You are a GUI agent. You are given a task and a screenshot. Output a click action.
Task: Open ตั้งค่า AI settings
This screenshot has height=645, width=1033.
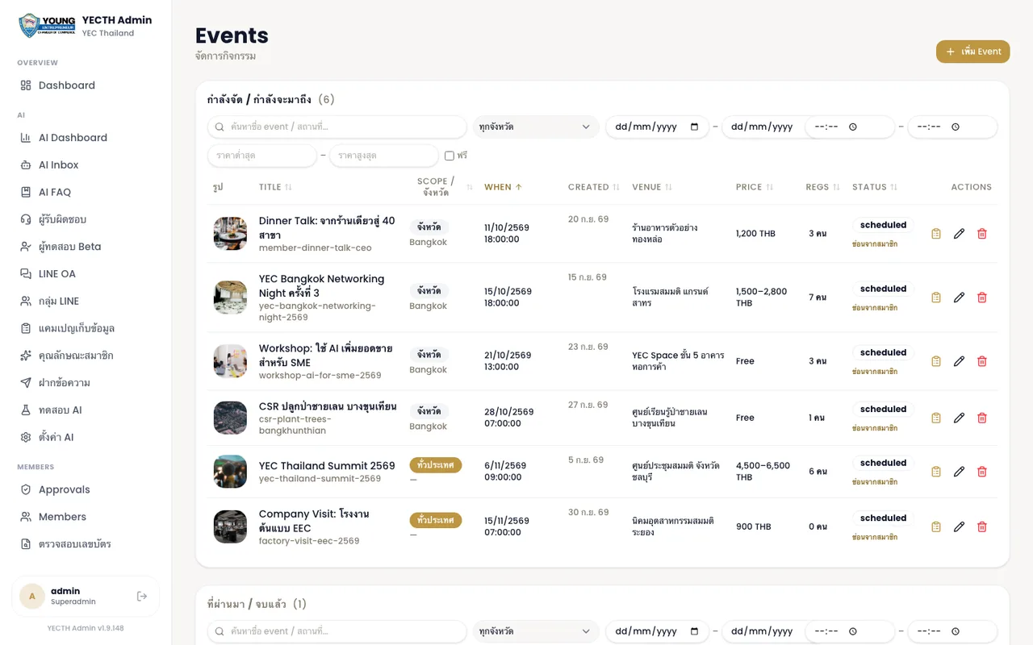86,437
